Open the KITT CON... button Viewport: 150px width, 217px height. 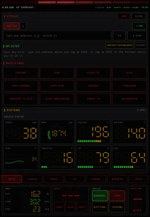pyautogui.click(x=100, y=207)
